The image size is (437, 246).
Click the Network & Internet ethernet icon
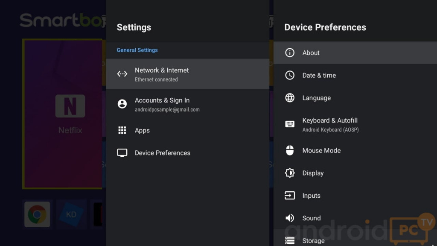pos(122,74)
